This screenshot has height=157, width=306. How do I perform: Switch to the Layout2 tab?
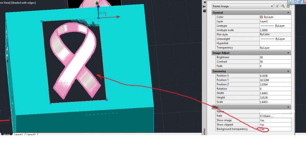(x=31, y=134)
